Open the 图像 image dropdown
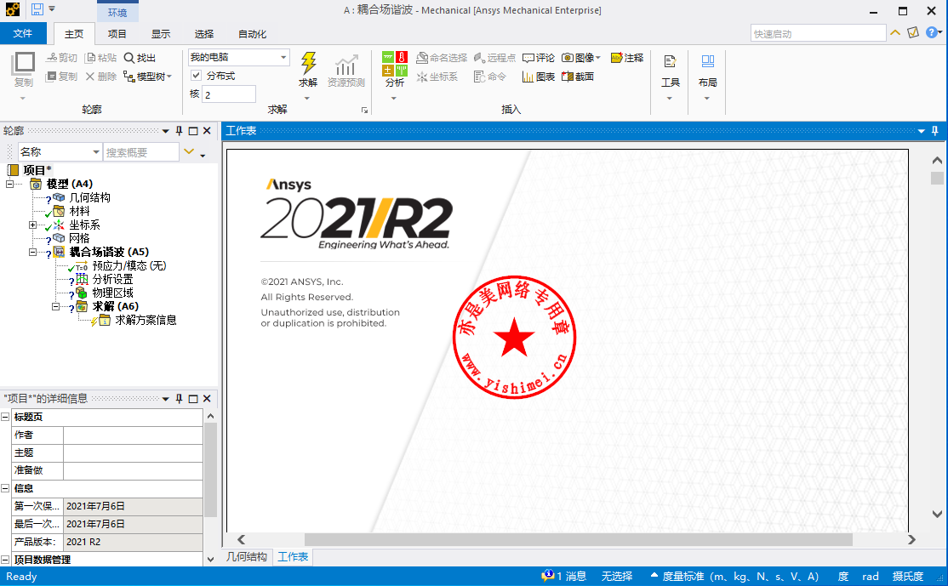The width and height of the screenshot is (948, 586). pyautogui.click(x=581, y=58)
